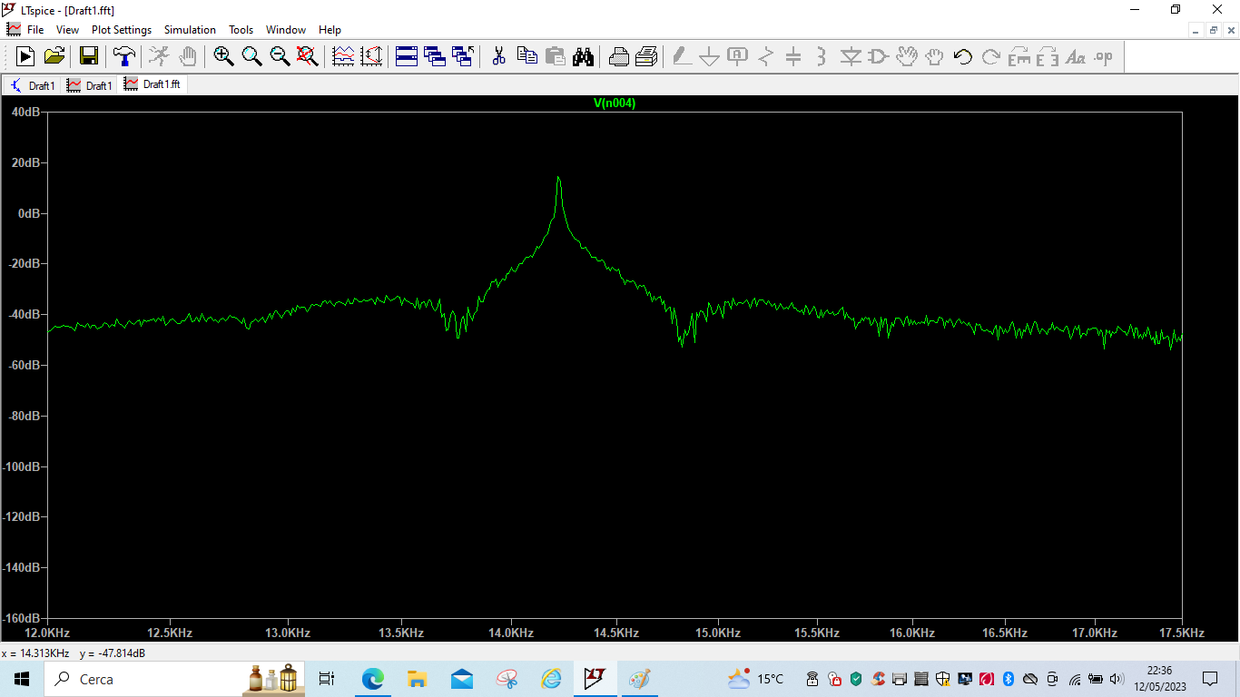This screenshot has width=1240, height=697.
Task: Click the V(n004) trace label
Action: click(615, 103)
